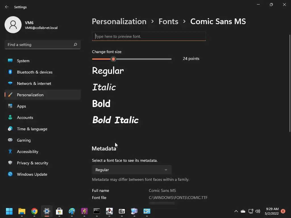Open the Windows Start button
This screenshot has width=291, height=218.
[x=9, y=211]
